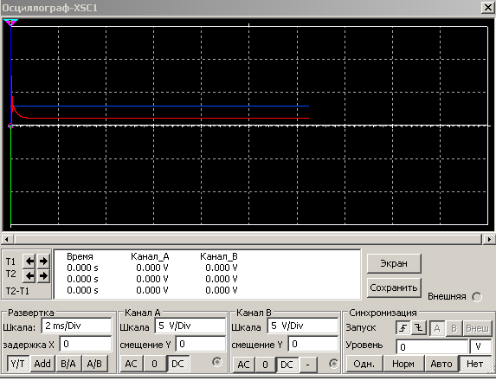Image resolution: width=496 pixels, height=381 pixels.
Task: Set Канал A coupling to DC
Action: [177, 364]
